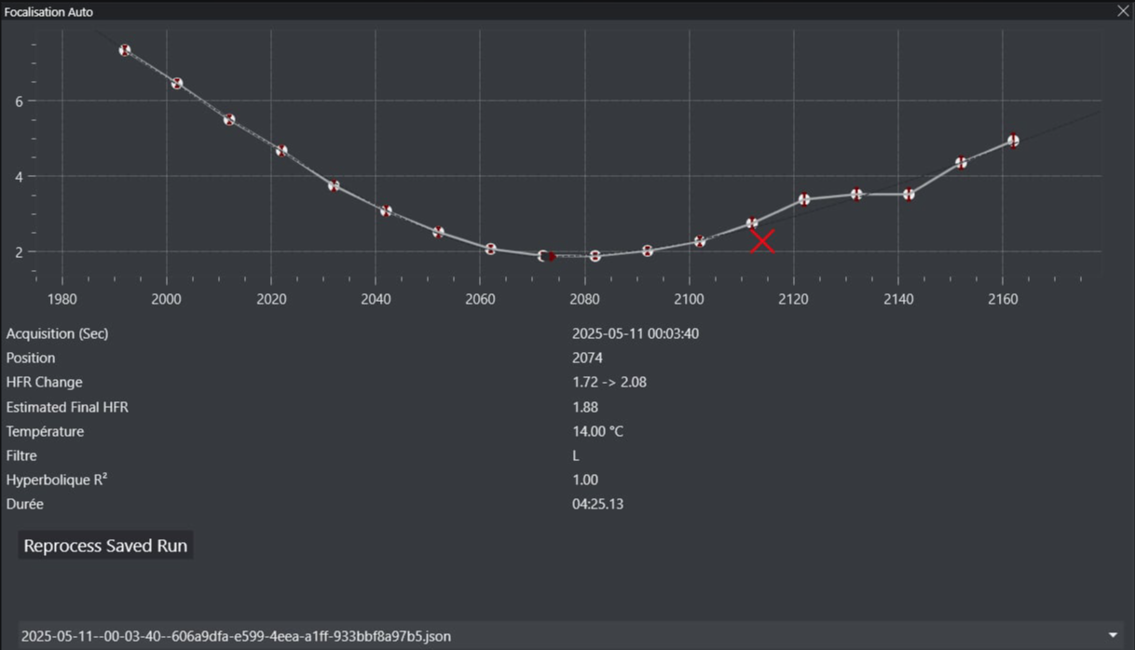The height and width of the screenshot is (650, 1135).
Task: Click the x-axis tick label '2120'
Action: pyautogui.click(x=793, y=298)
